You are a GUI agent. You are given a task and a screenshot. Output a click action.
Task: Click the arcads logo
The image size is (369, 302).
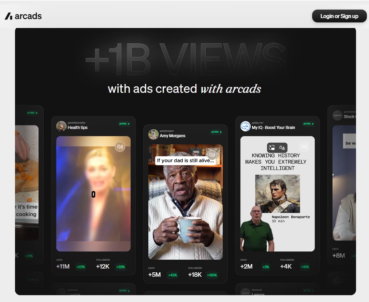(x=23, y=16)
